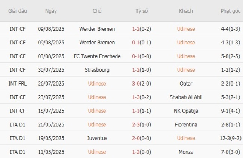
Task: Click the INT FRL league label
Action: 18,84
